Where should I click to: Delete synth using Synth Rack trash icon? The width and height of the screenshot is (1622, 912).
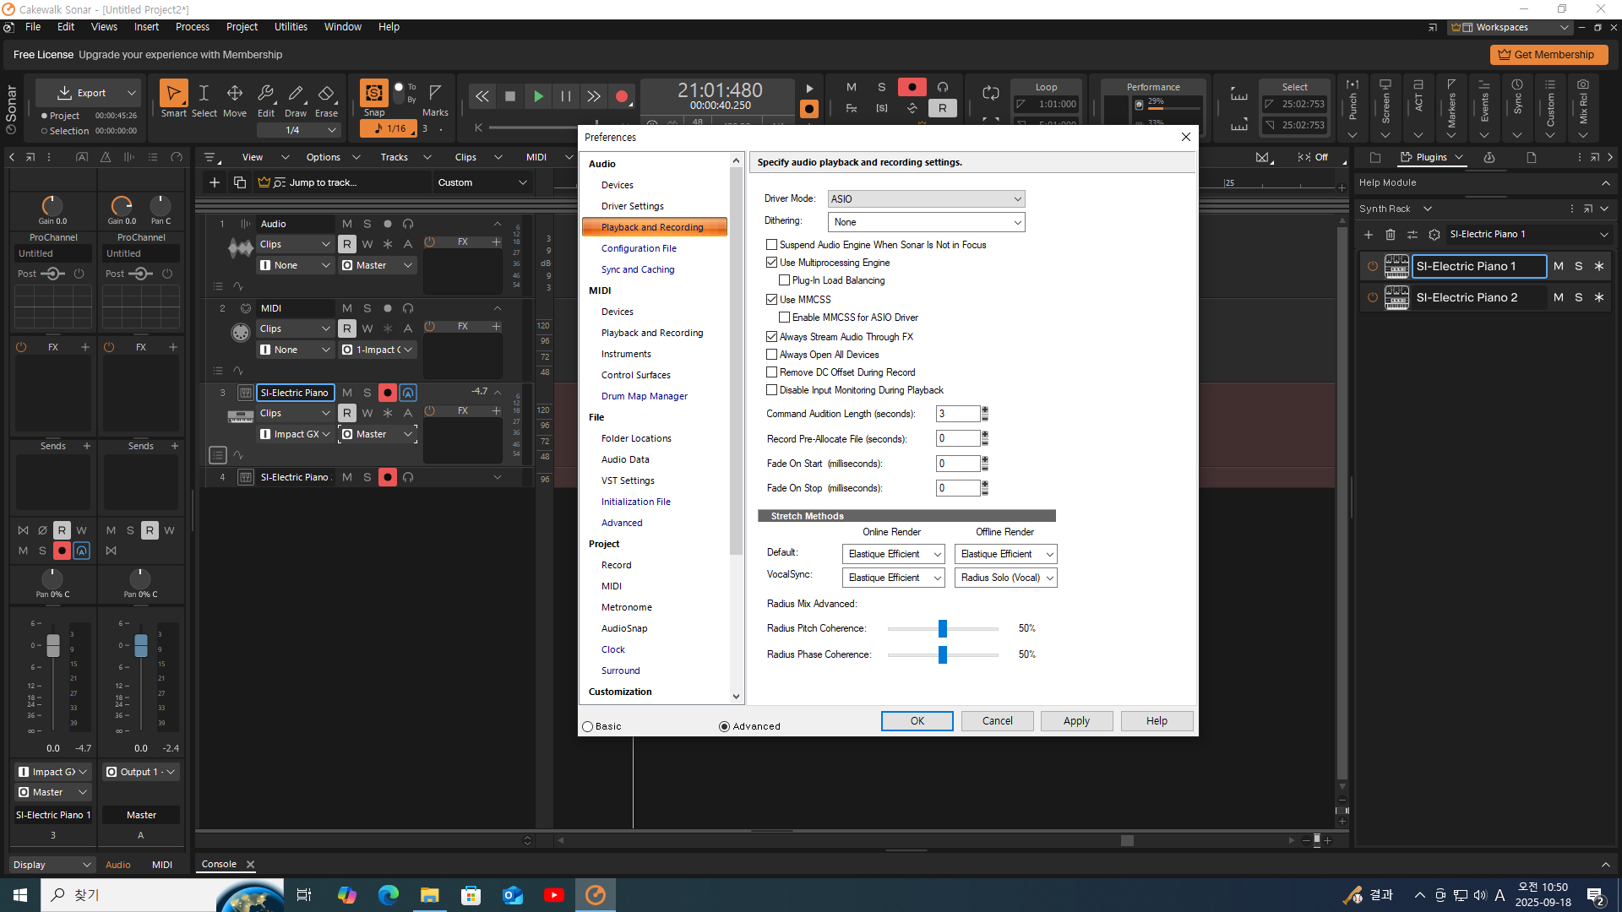[1391, 235]
